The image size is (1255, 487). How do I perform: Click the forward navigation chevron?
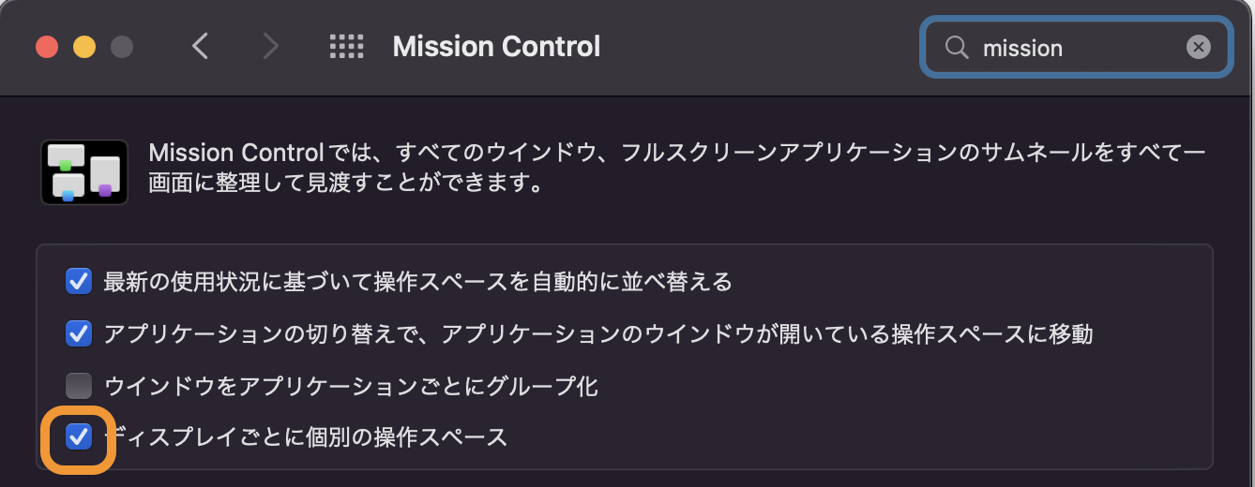click(x=271, y=46)
